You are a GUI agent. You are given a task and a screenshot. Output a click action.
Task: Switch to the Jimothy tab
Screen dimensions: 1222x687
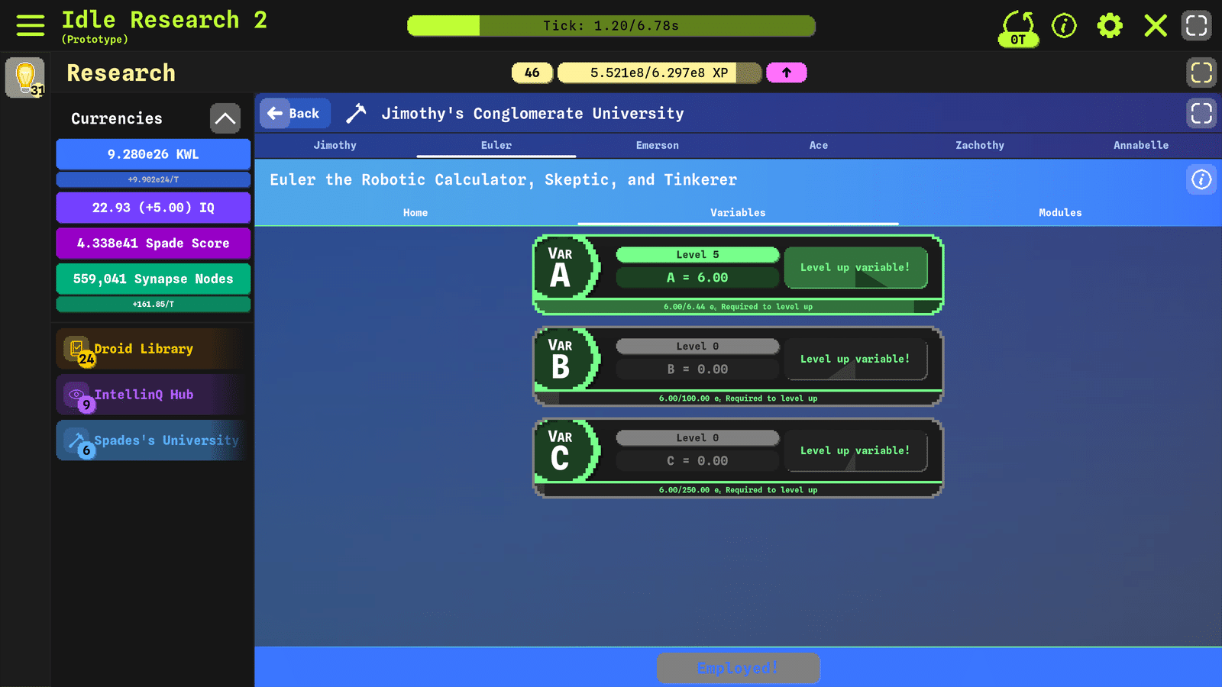(335, 145)
